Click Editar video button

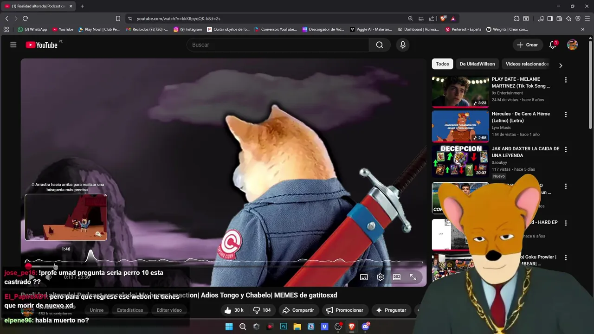[x=169, y=310]
